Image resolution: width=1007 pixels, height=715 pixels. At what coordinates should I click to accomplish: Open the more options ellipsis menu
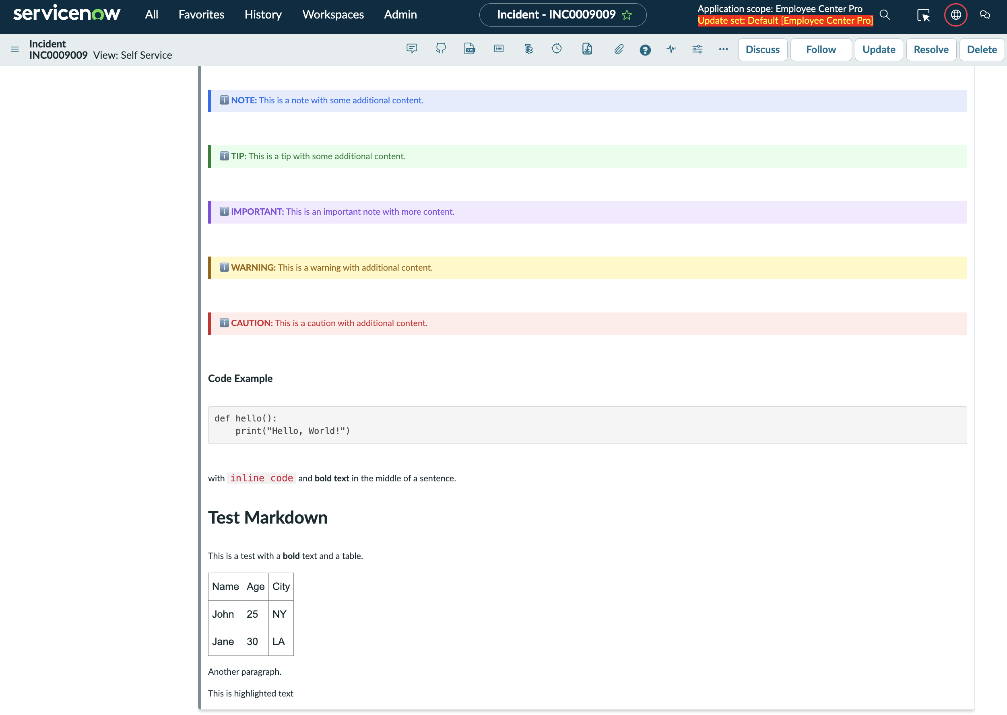coord(723,49)
